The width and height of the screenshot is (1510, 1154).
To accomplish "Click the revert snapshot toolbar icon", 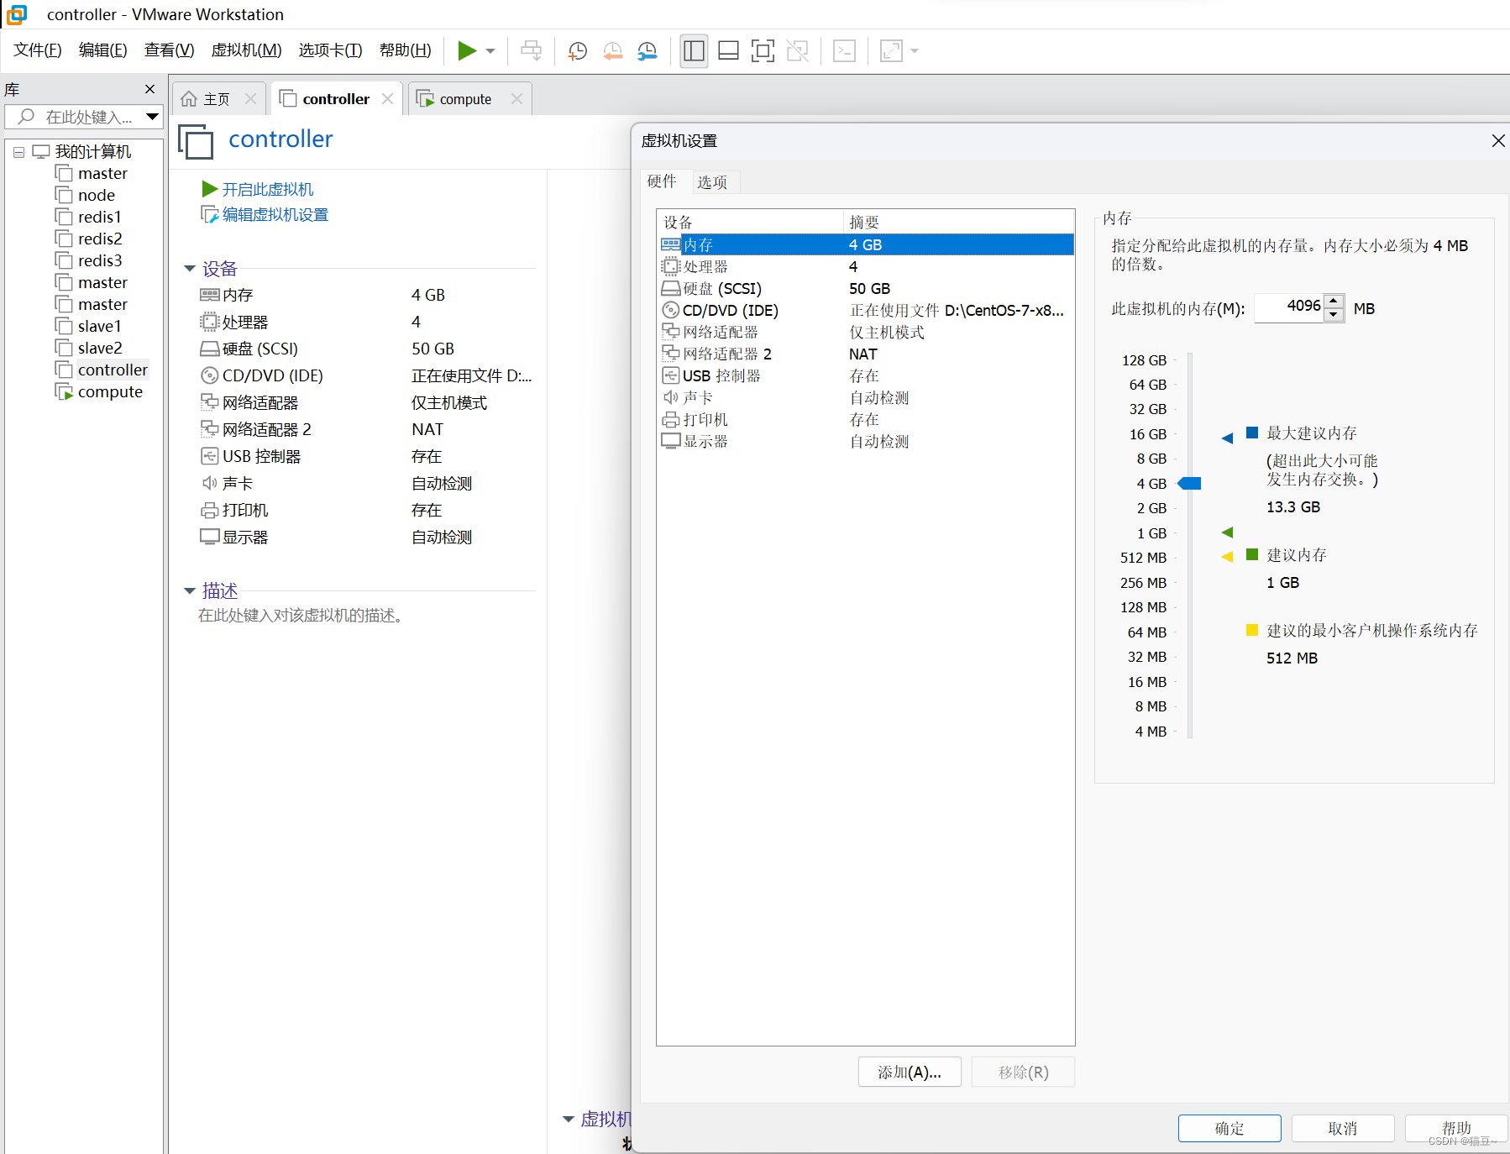I will (612, 51).
